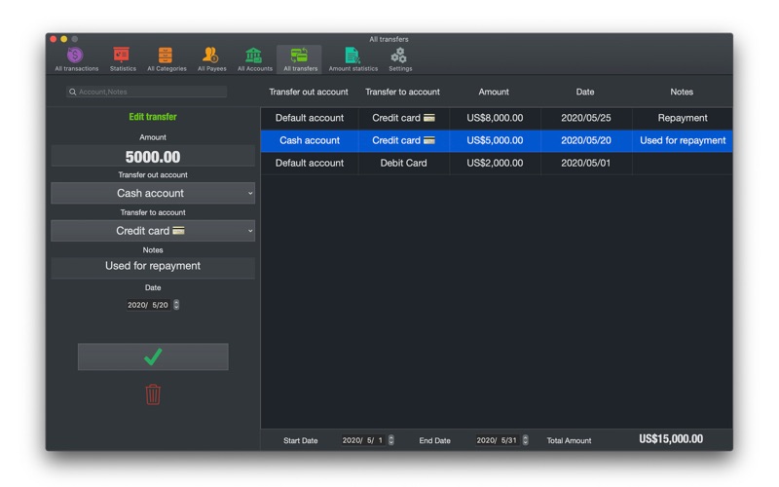Select the Debit Card transfer row

click(497, 163)
